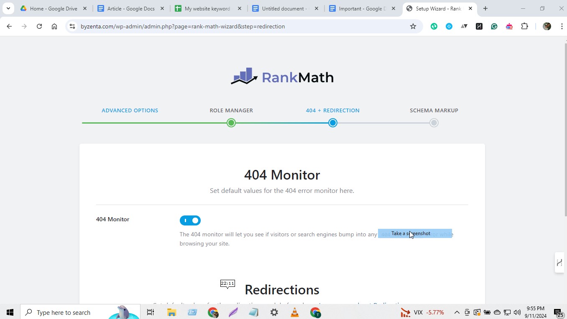Open the Advanced Options wizard step
This screenshot has height=319, width=567.
tap(130, 111)
